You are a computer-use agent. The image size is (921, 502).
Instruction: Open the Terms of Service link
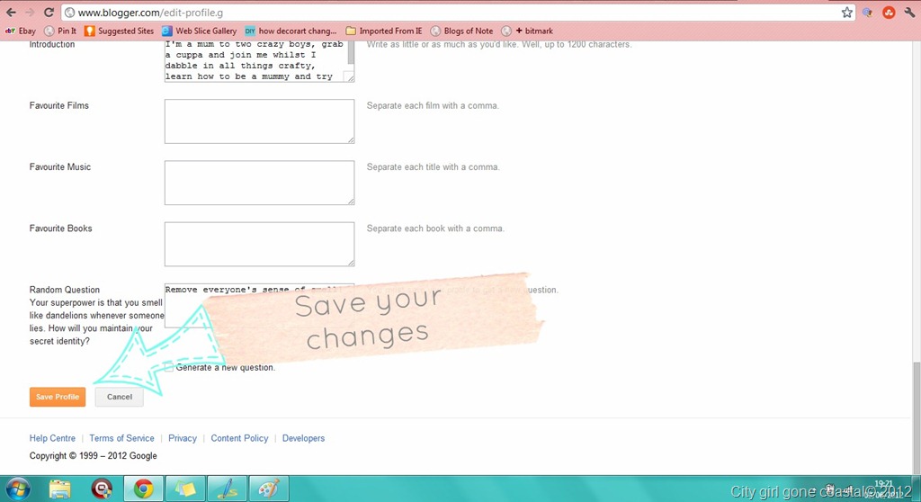pos(121,438)
